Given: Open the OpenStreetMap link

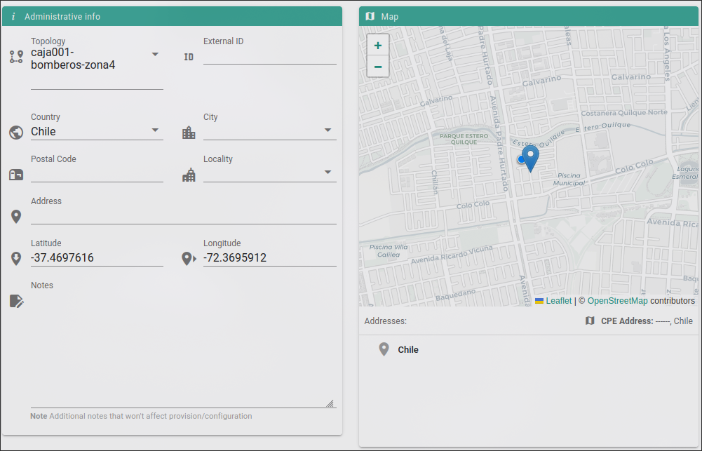Looking at the screenshot, I should 617,301.
